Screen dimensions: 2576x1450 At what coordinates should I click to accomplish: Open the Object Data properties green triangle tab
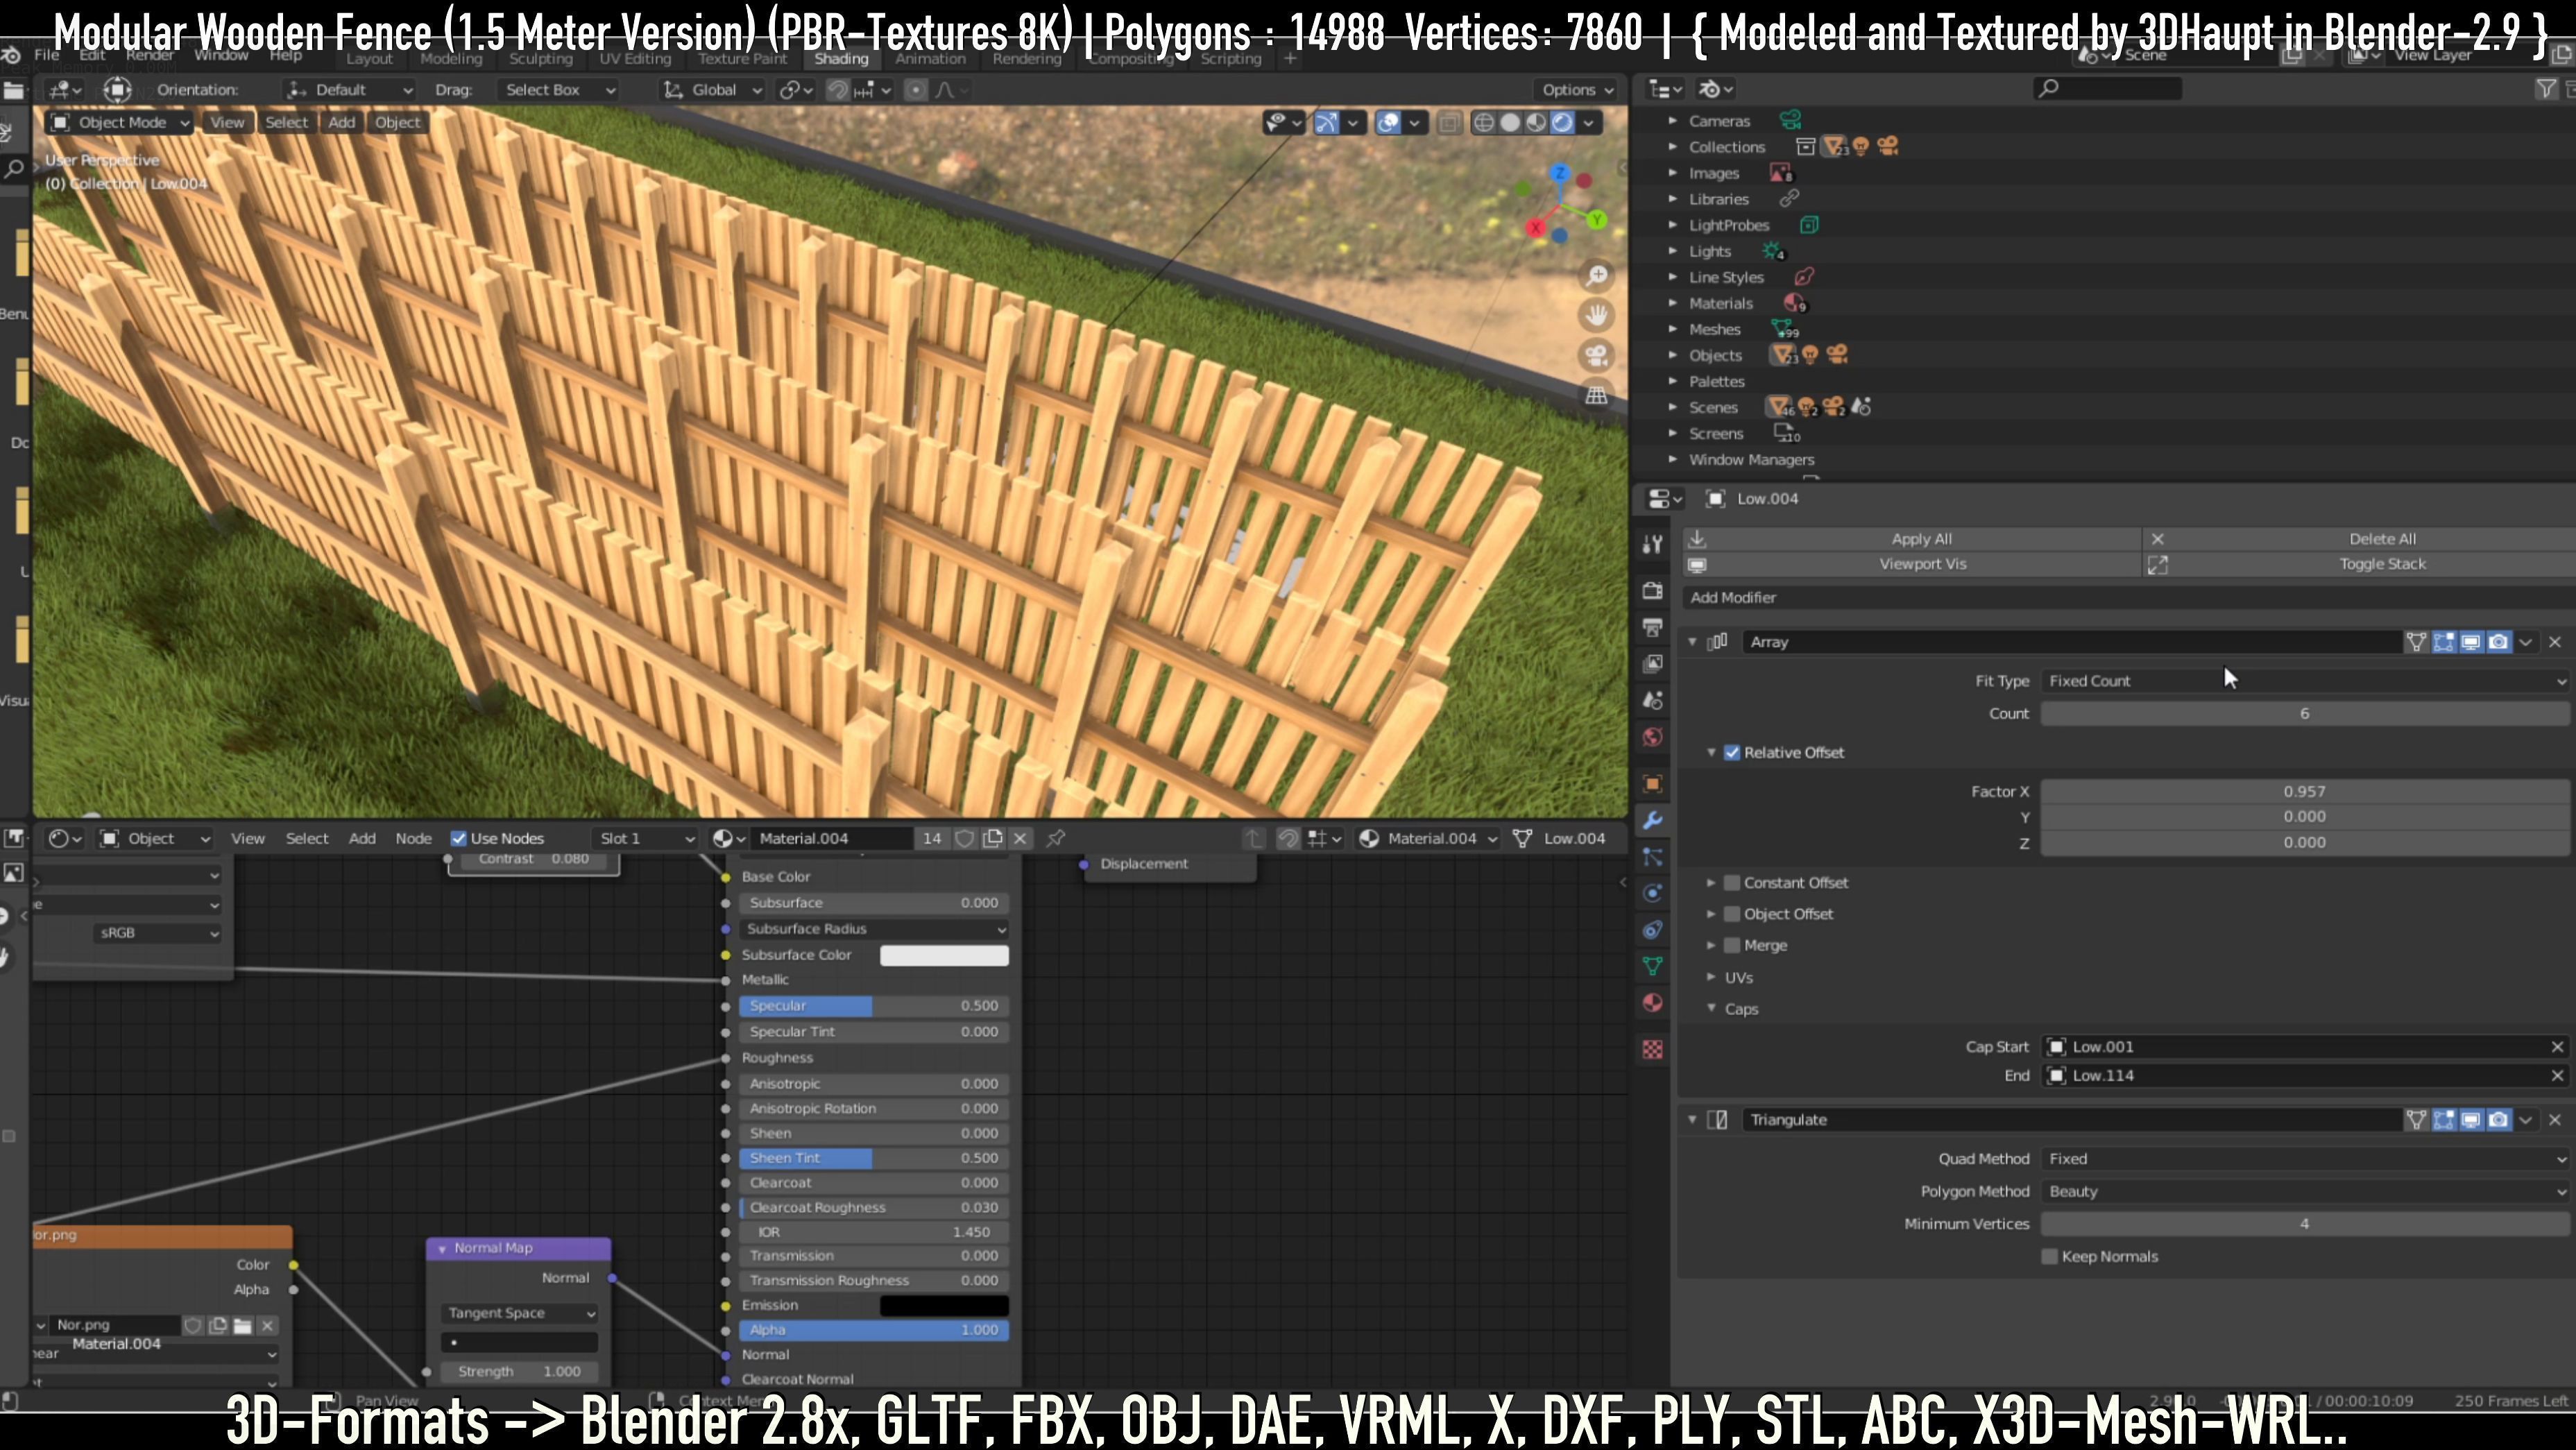[1652, 966]
